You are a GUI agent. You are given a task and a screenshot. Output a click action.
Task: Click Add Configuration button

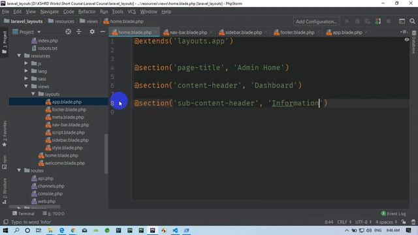tap(316, 22)
